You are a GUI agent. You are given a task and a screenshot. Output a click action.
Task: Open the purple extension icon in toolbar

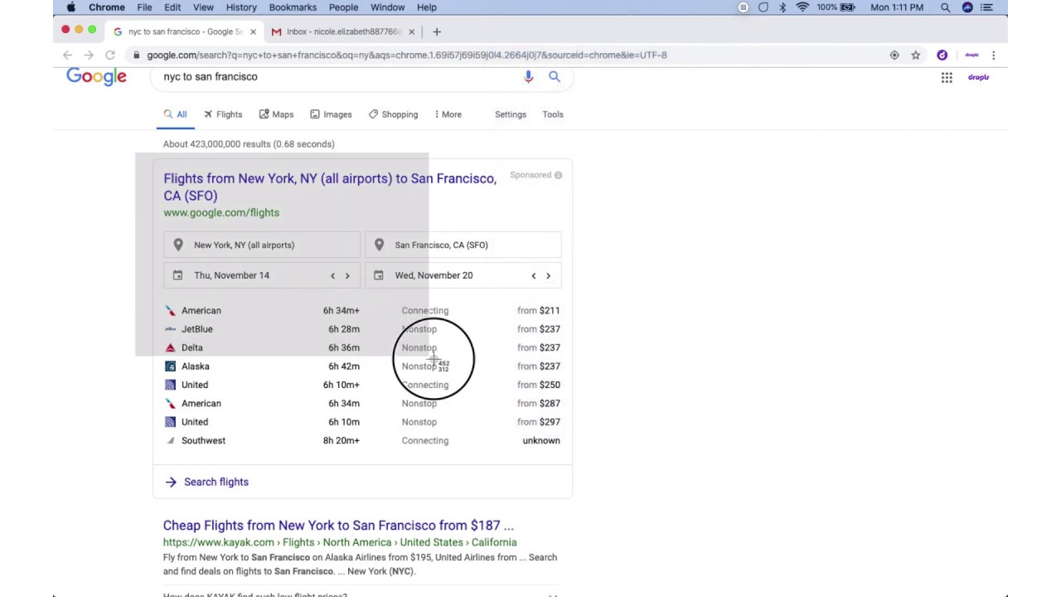pyautogui.click(x=942, y=55)
